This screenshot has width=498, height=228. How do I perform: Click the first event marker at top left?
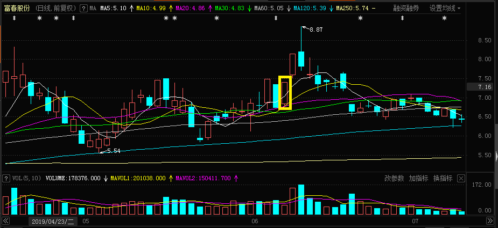(14, 19)
